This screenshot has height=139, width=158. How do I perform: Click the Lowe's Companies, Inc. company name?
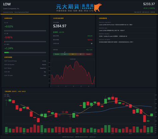pos(11,9)
